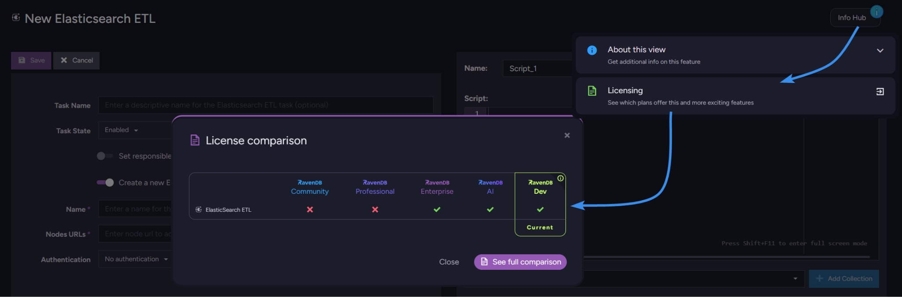Viewport: 902px width, 297px height.
Task: Click the License comparison document icon
Action: click(195, 140)
